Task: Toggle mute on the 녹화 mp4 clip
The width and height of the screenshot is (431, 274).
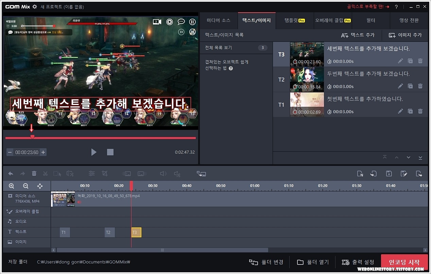Action: pyautogui.click(x=79, y=202)
